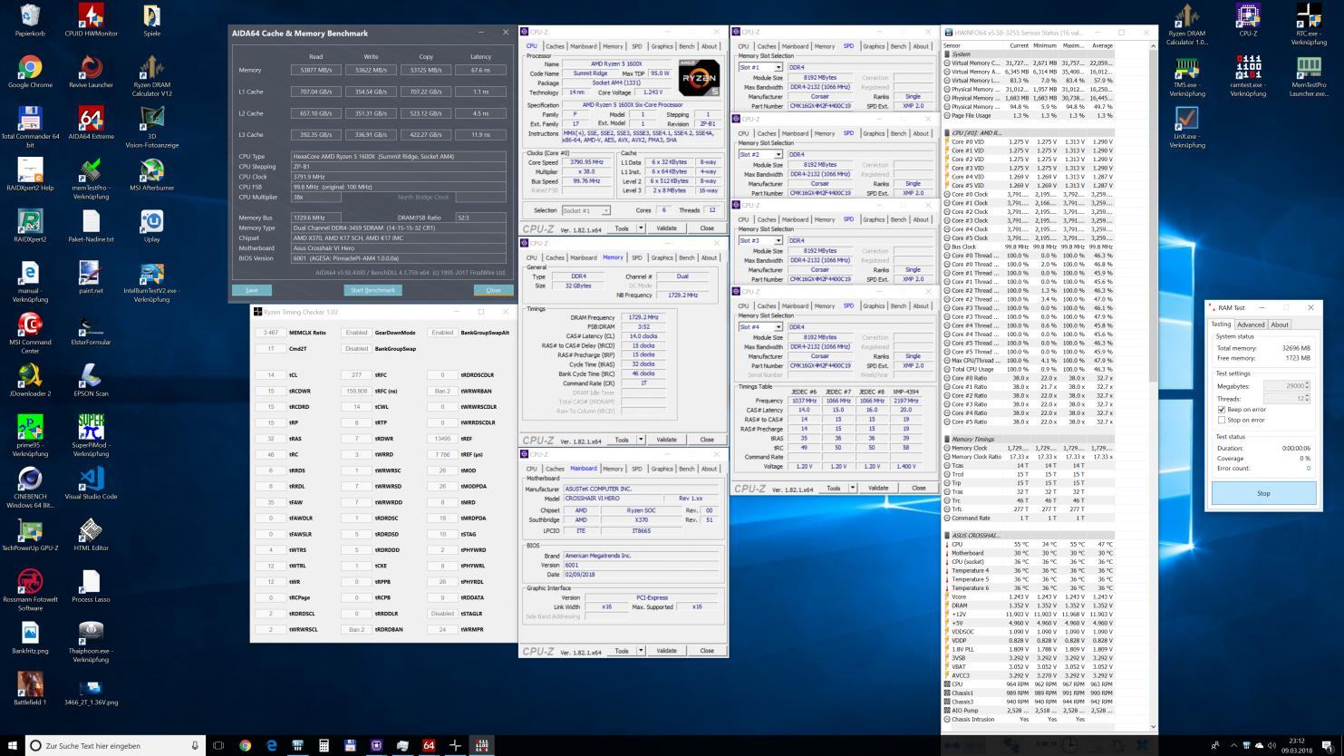
Task: Open the Action Center notification icon
Action: (x=1328, y=745)
